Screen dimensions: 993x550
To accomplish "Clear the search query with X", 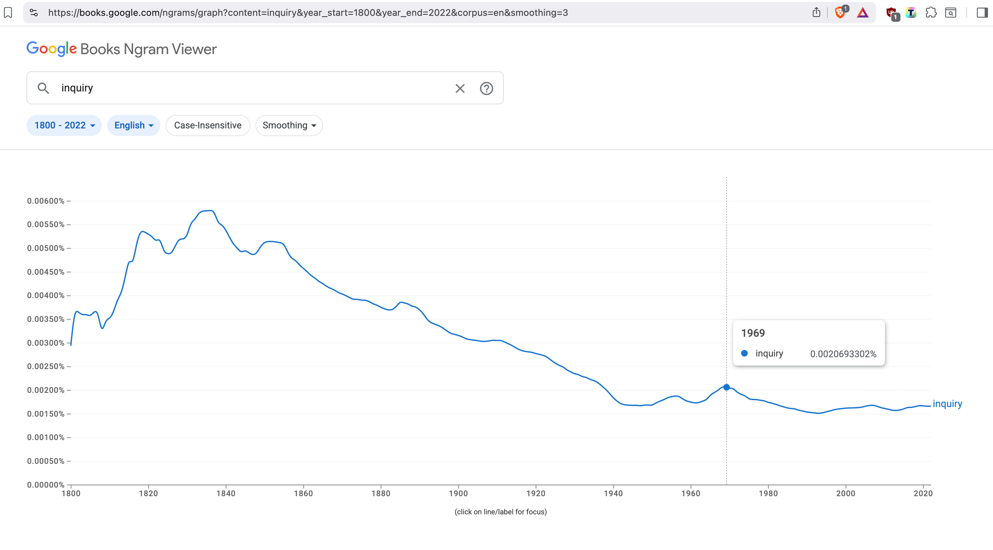I will pyautogui.click(x=460, y=88).
